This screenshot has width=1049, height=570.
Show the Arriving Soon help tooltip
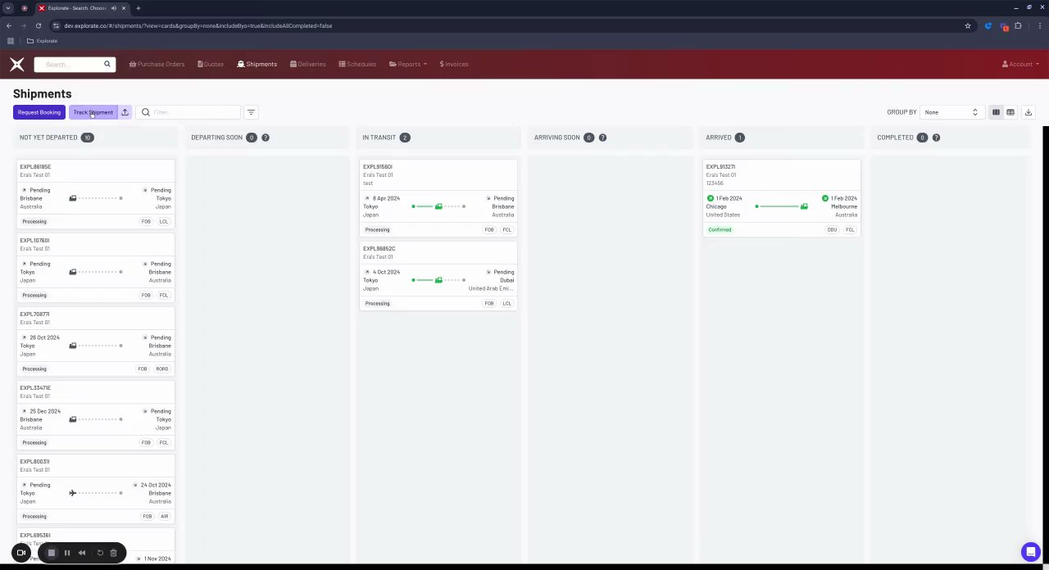(x=602, y=138)
